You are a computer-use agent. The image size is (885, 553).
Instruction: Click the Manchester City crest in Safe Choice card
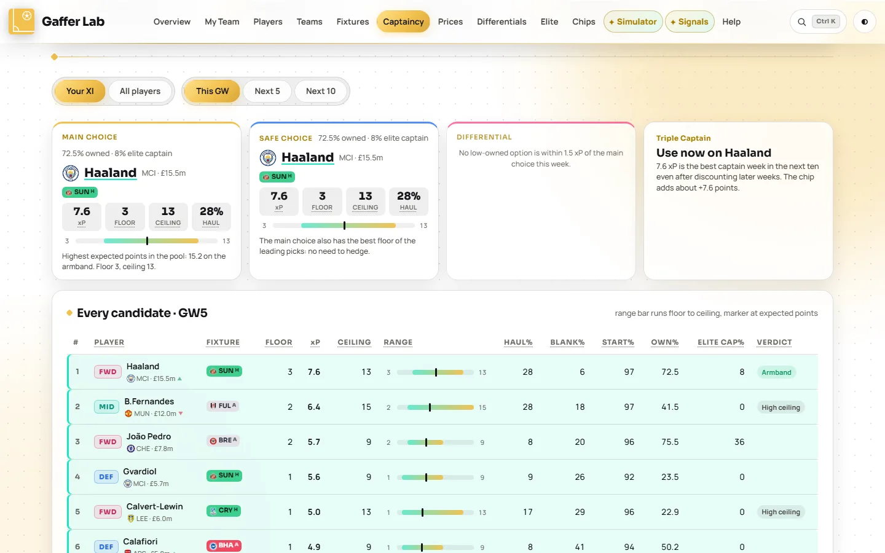pyautogui.click(x=268, y=158)
